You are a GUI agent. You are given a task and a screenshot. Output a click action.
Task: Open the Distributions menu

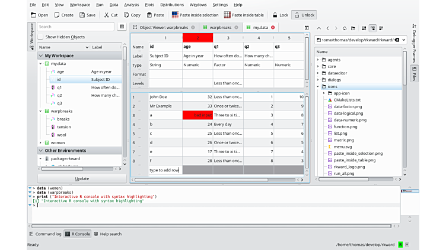pos(171,5)
